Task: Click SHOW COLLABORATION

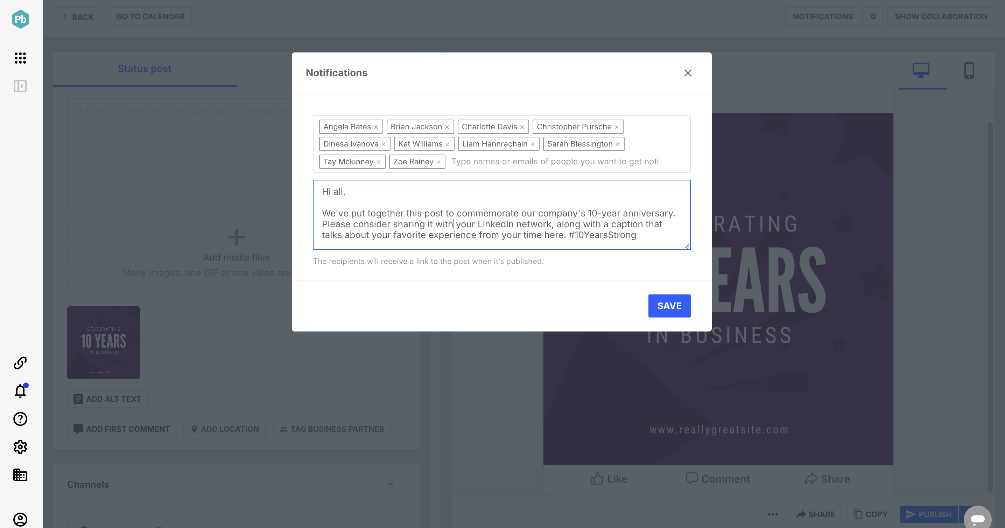Action: [x=941, y=17]
